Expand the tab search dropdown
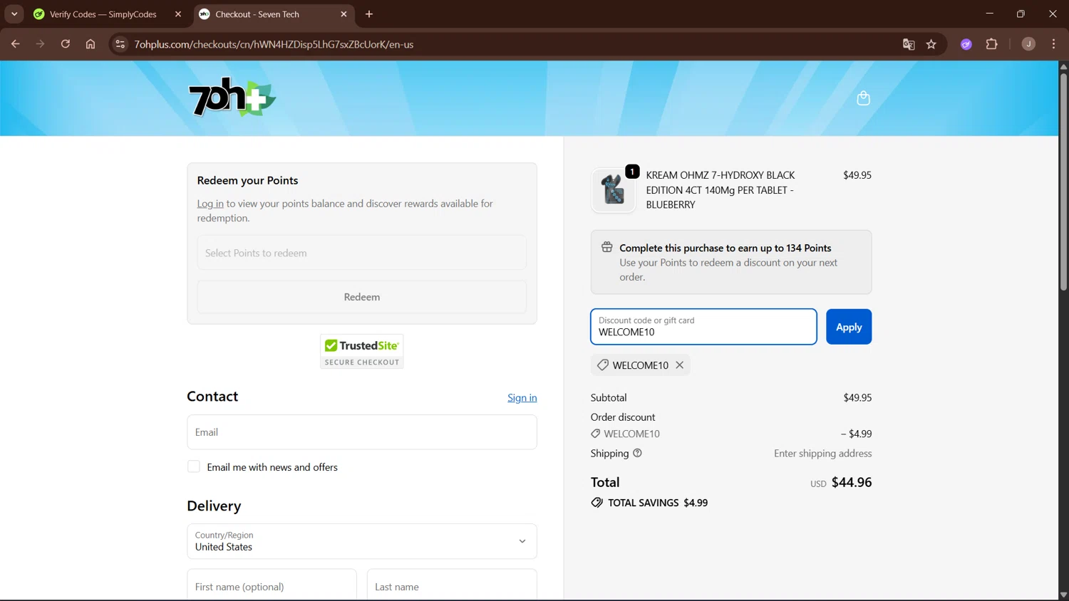 coord(14,14)
